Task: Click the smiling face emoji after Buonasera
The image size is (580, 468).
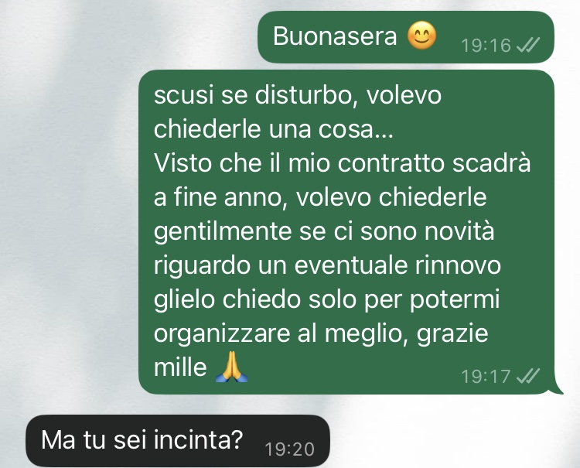Action: pyautogui.click(x=421, y=36)
